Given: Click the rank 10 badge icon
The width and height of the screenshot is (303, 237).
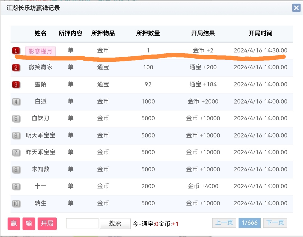Looking at the screenshot, I should 16,203.
